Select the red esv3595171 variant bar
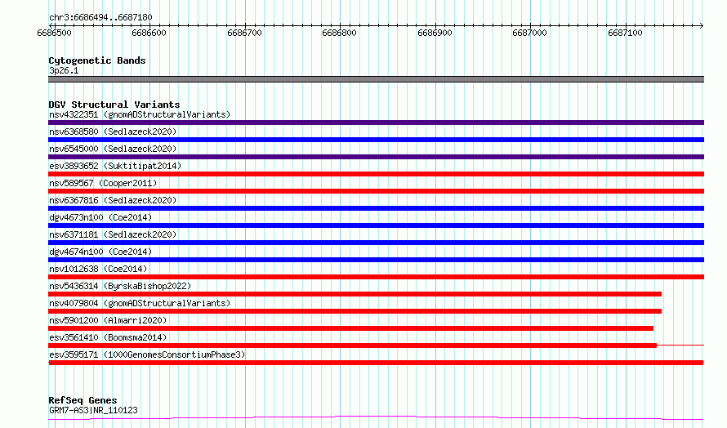The image size is (727, 428). (376, 363)
